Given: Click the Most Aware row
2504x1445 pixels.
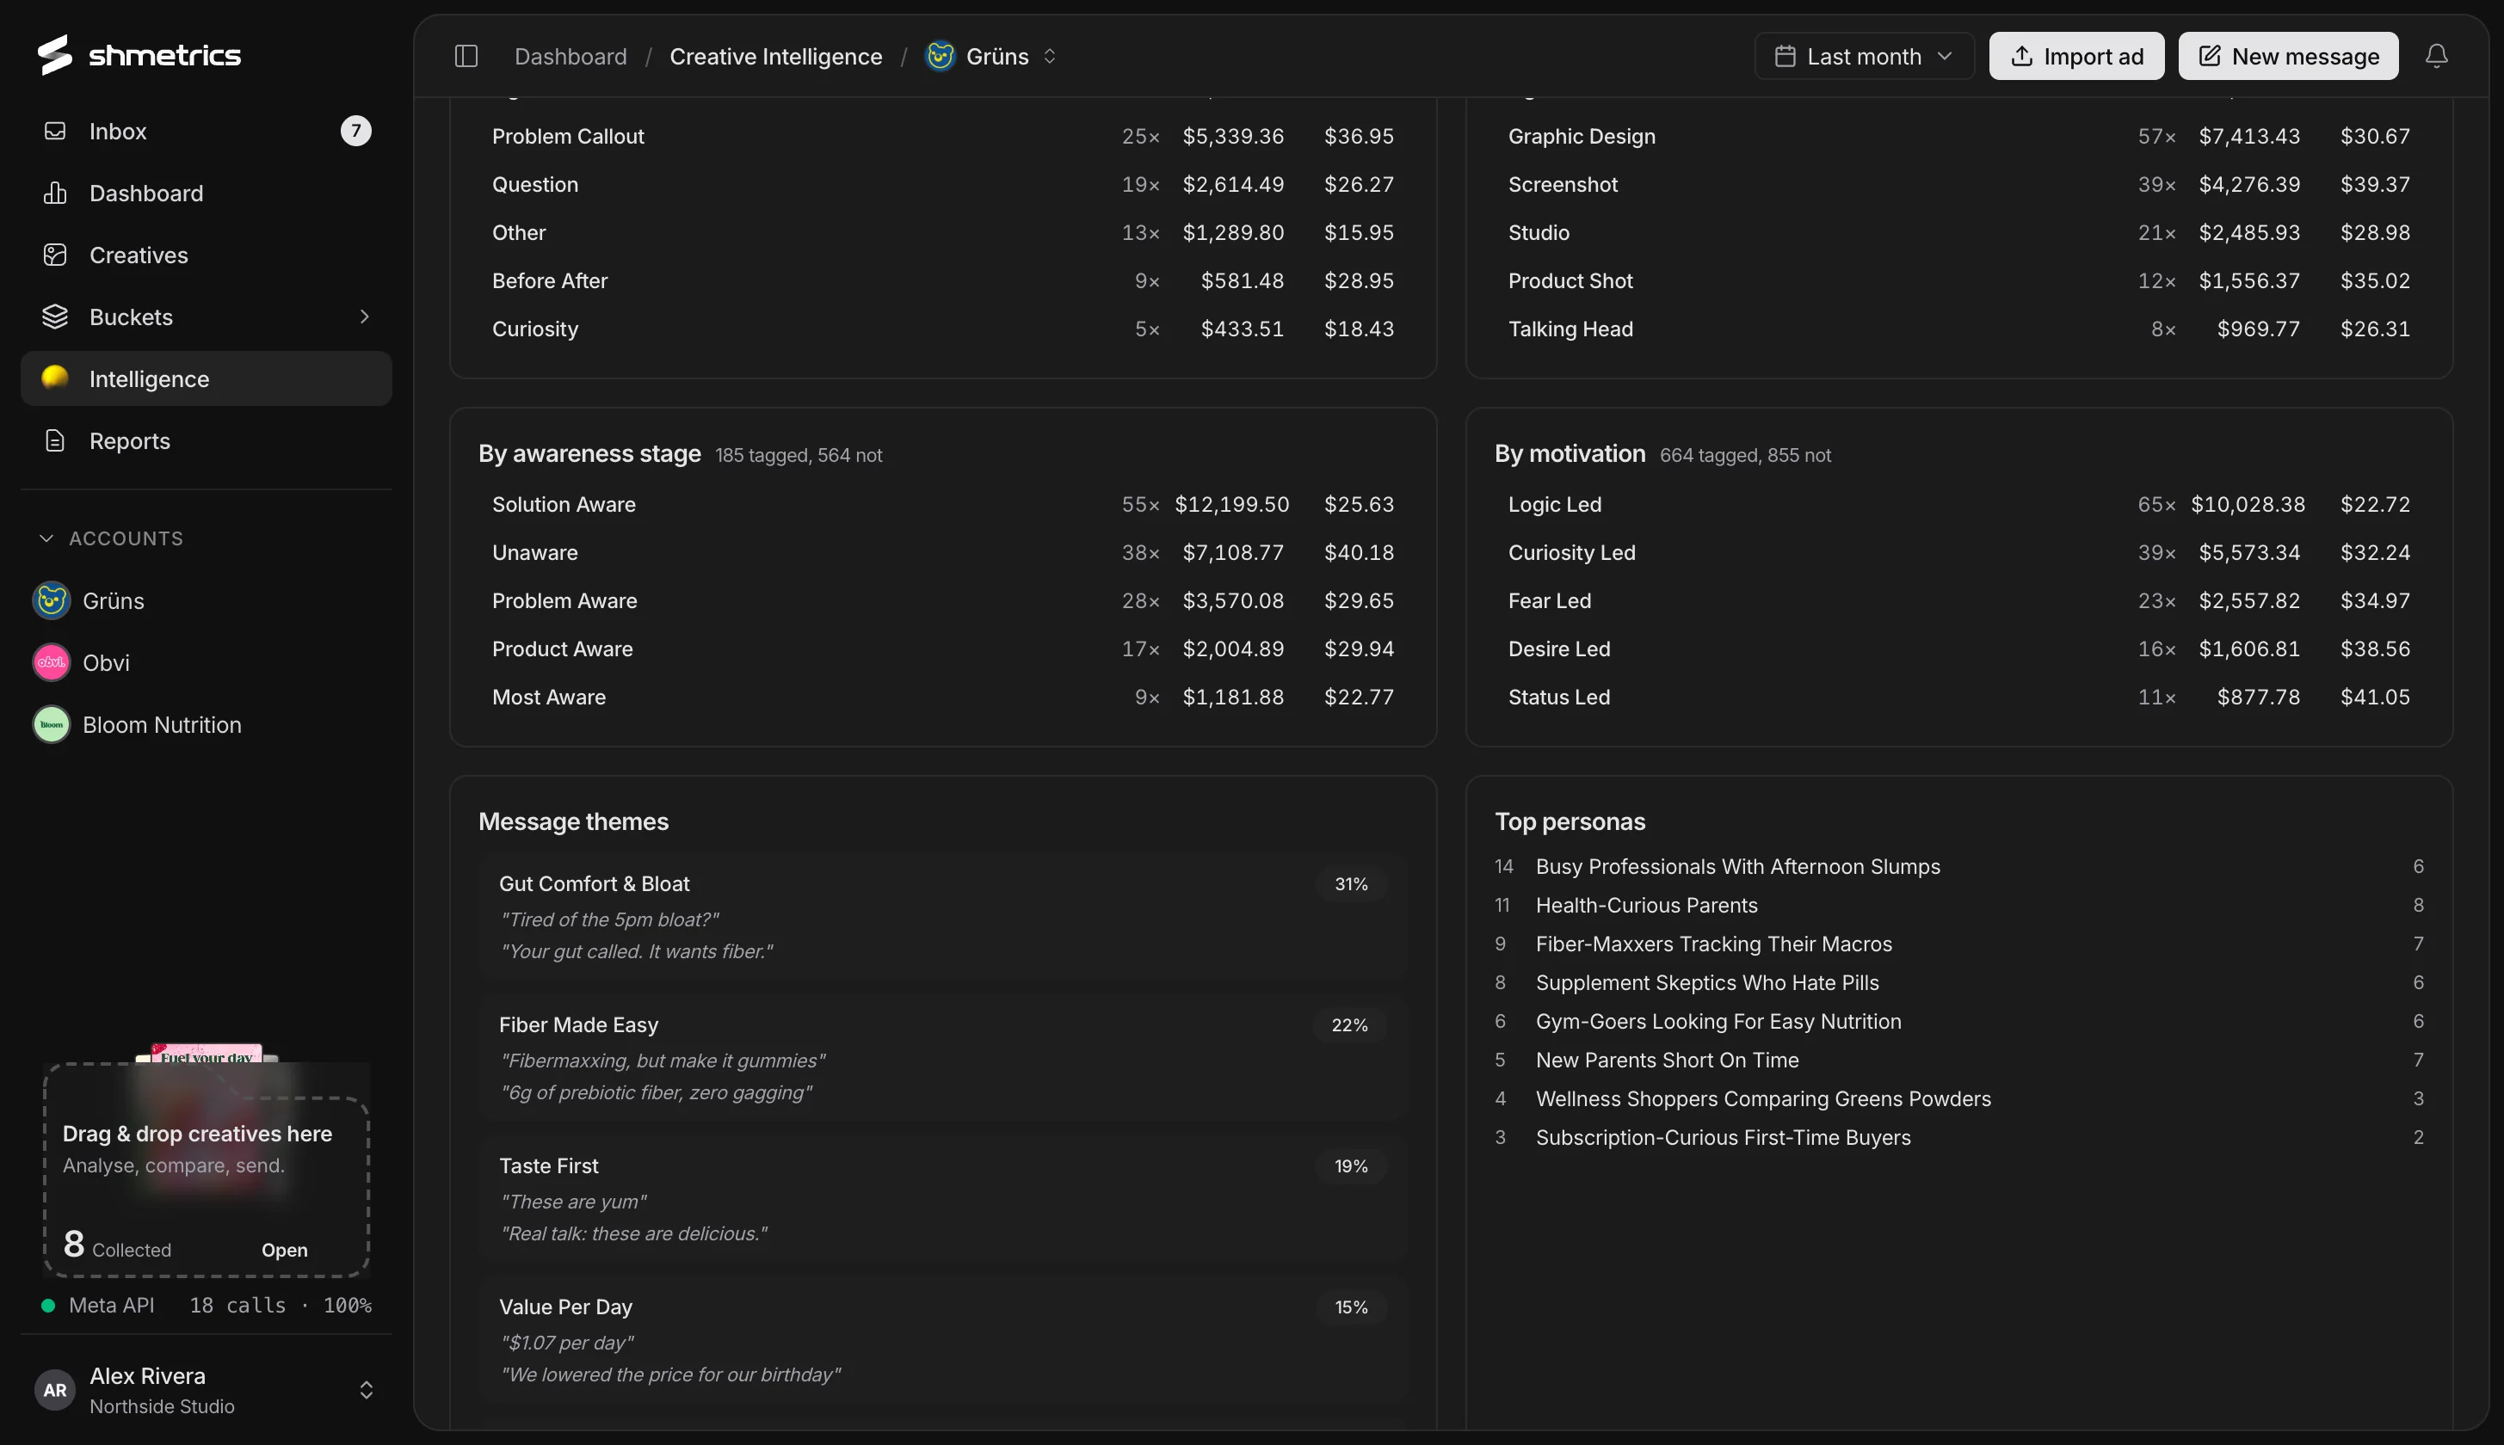Looking at the screenshot, I should 943,697.
